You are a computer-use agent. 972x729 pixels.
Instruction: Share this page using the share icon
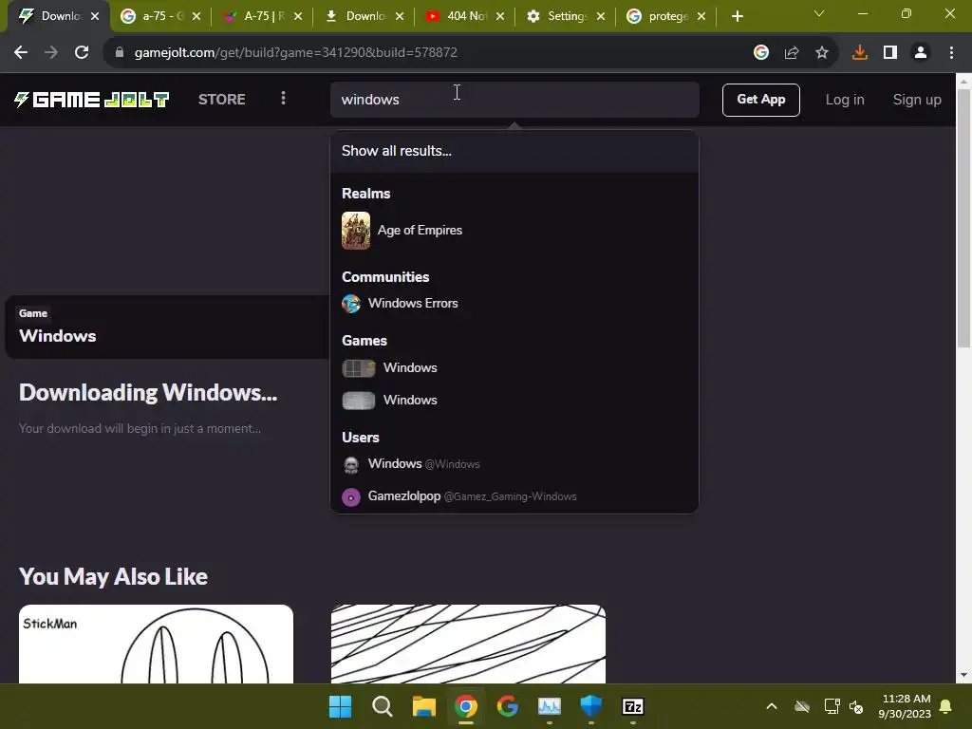tap(792, 53)
